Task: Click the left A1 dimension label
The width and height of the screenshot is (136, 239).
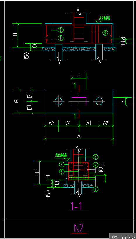Action: [x=69, y=123]
